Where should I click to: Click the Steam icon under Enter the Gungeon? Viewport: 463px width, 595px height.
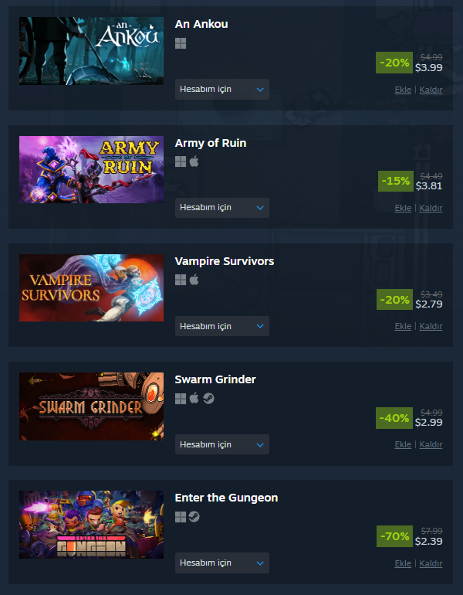click(194, 516)
